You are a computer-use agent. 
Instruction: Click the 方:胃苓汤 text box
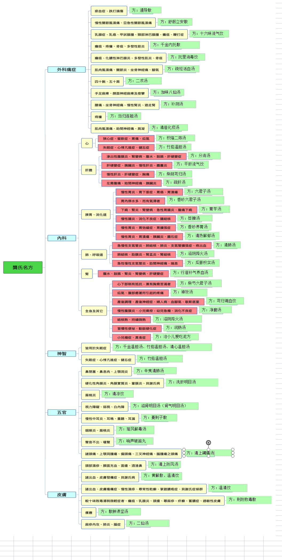pyautogui.click(x=215, y=209)
